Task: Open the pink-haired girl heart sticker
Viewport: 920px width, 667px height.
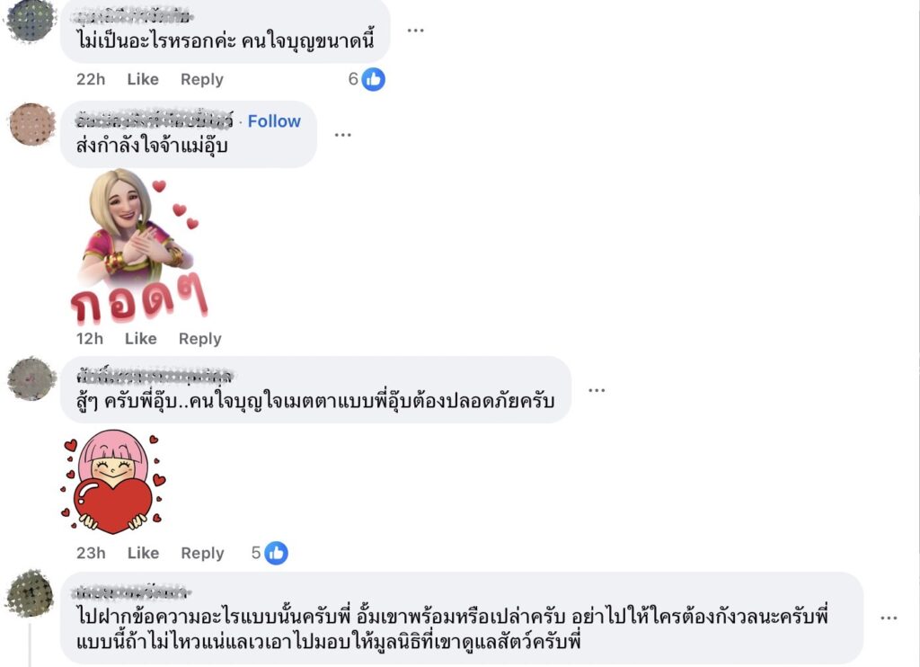Action: (113, 482)
